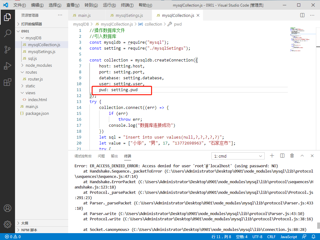Open index.html in the file tree
Screen dimensions: 320x240
(x=42, y=100)
